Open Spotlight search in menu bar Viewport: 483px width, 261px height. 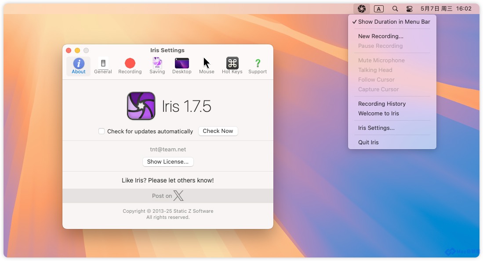[x=395, y=9]
